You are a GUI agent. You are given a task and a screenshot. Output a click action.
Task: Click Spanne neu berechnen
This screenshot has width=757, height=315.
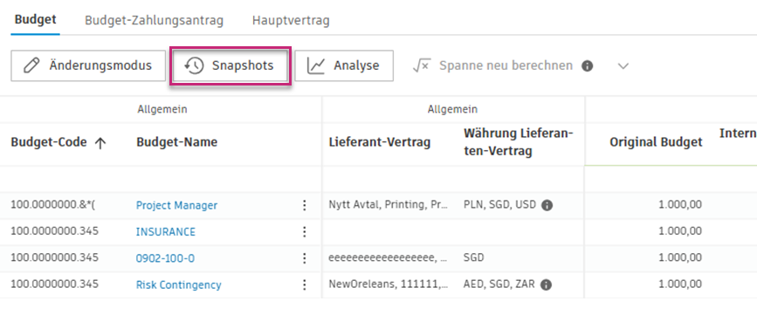(x=506, y=65)
